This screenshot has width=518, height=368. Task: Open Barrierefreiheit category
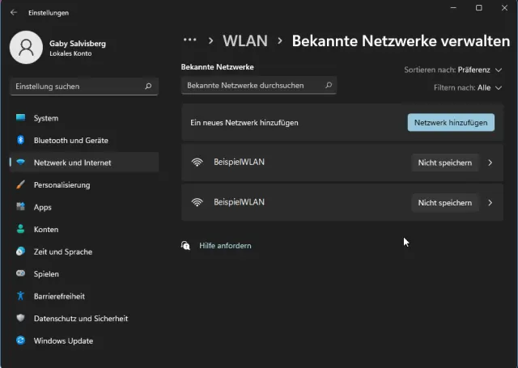click(x=84, y=296)
